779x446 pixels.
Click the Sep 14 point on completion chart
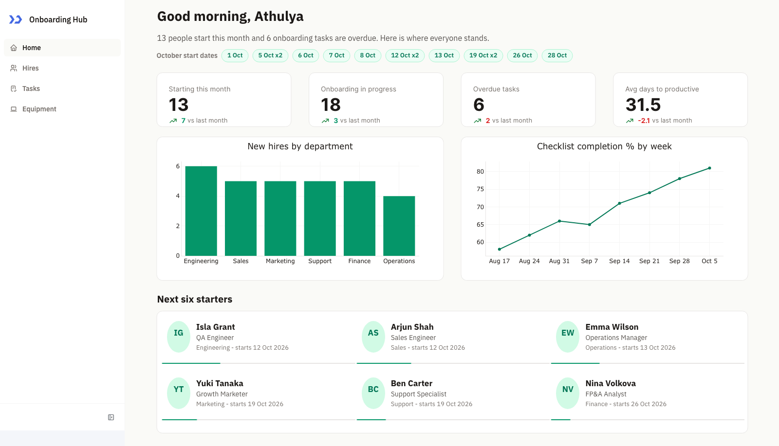point(619,203)
